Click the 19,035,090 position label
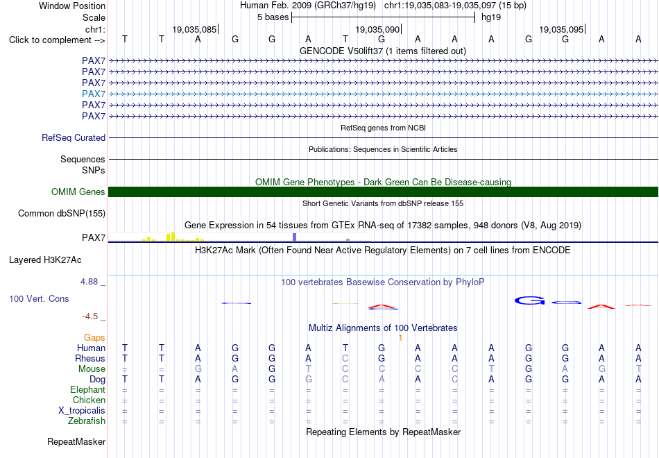Viewport: 659px width, 458px height. pos(377,29)
